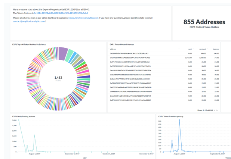
Task: Go to next page of table rows
Action: [217, 110]
